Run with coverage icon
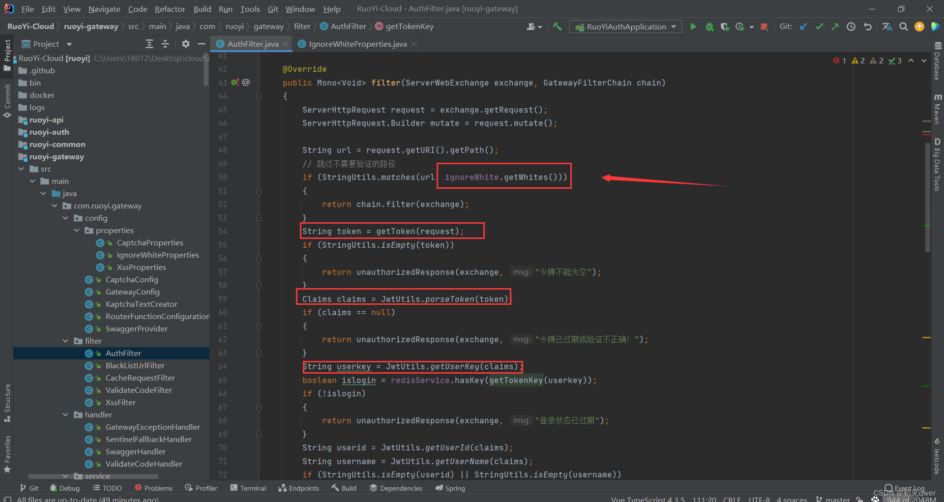 (x=725, y=27)
